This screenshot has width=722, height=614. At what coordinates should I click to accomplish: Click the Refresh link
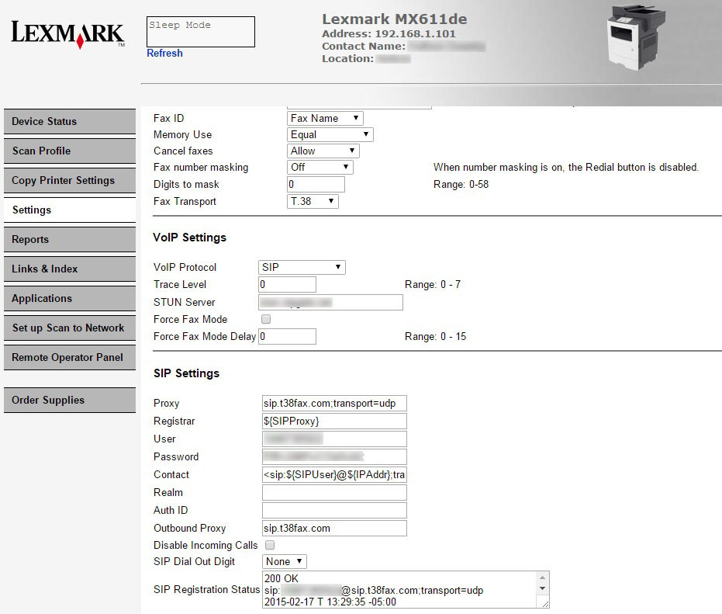pyautogui.click(x=164, y=53)
